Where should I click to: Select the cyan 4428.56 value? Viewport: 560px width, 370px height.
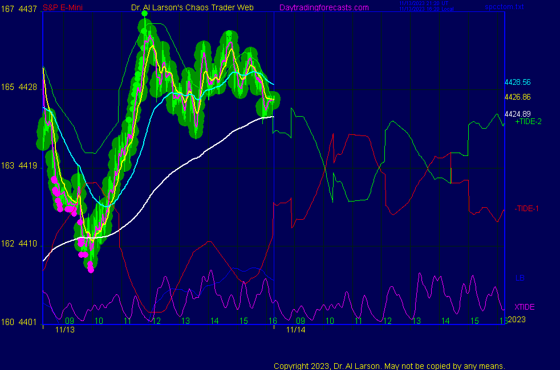click(517, 83)
